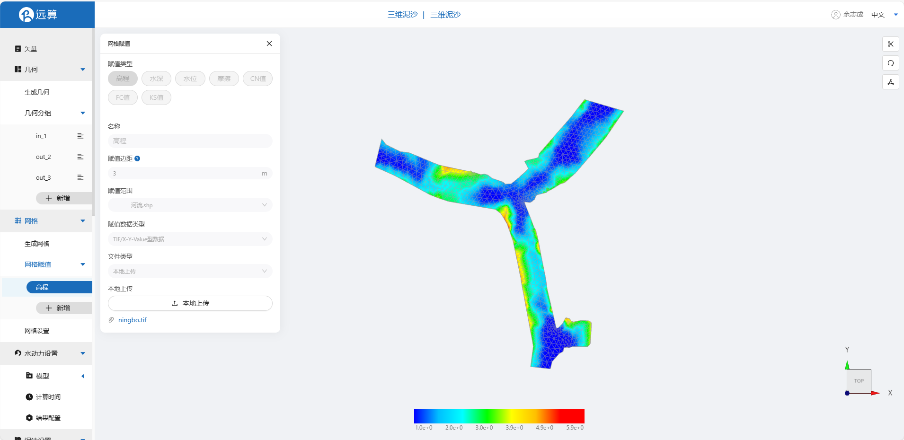Screen dimensions: 904x440
Task: Click 新增 button under 网格赋值
Action: (x=64, y=308)
